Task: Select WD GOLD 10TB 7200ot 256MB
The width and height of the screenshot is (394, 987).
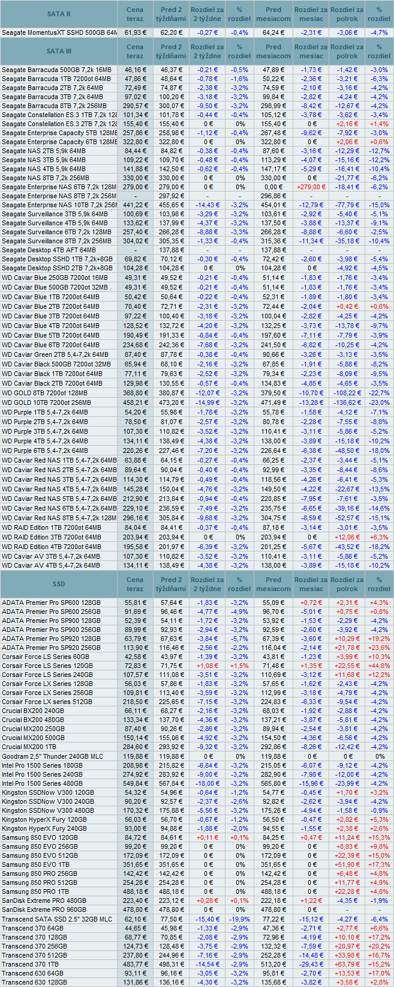Action: click(x=46, y=402)
